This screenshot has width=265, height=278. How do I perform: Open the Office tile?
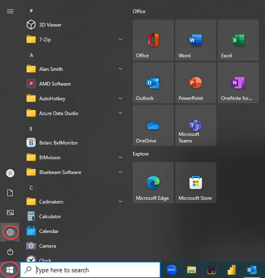click(x=153, y=40)
